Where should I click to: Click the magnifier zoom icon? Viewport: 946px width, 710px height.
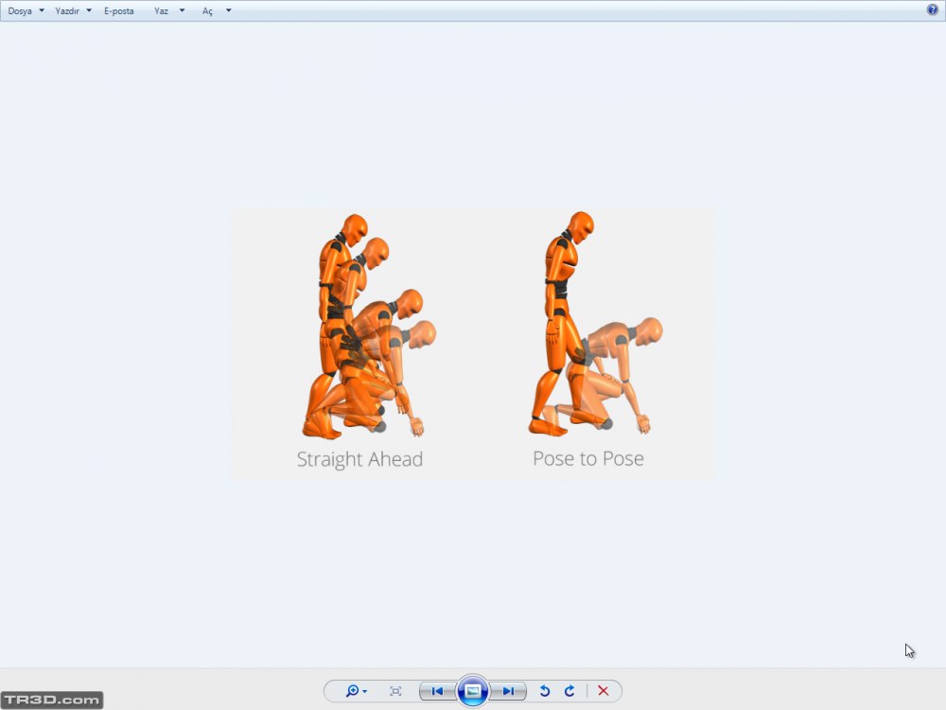pyautogui.click(x=354, y=691)
